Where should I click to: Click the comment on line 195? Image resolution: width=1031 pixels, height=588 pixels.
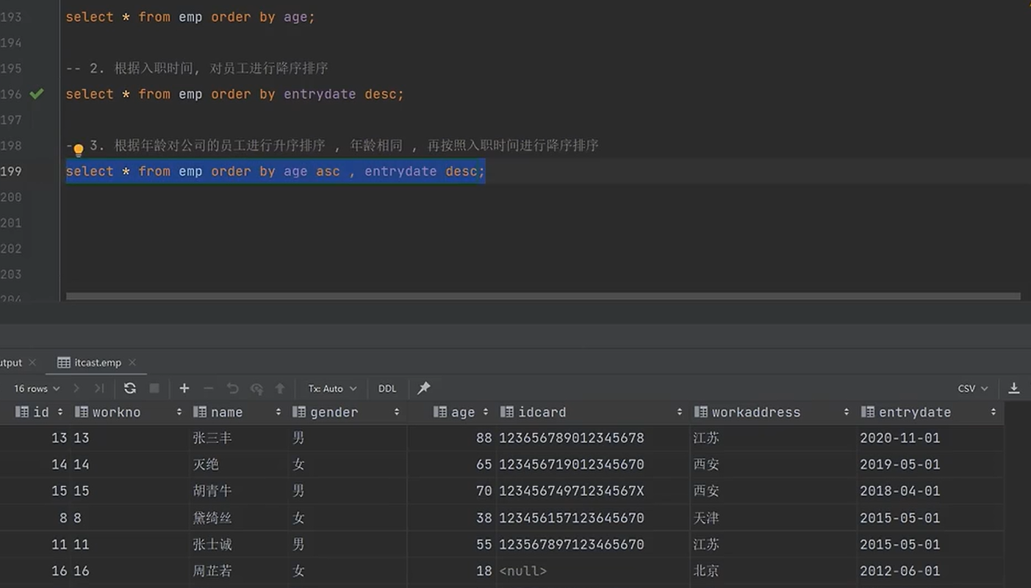point(197,68)
